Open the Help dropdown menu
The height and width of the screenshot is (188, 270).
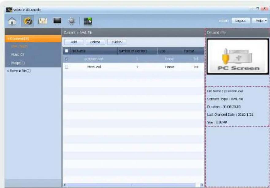point(260,21)
